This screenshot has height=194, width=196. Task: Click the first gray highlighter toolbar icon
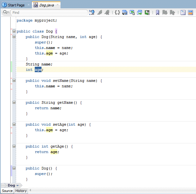click(100, 13)
